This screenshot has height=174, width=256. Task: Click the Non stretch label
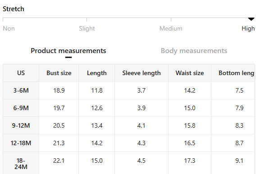pos(9,29)
